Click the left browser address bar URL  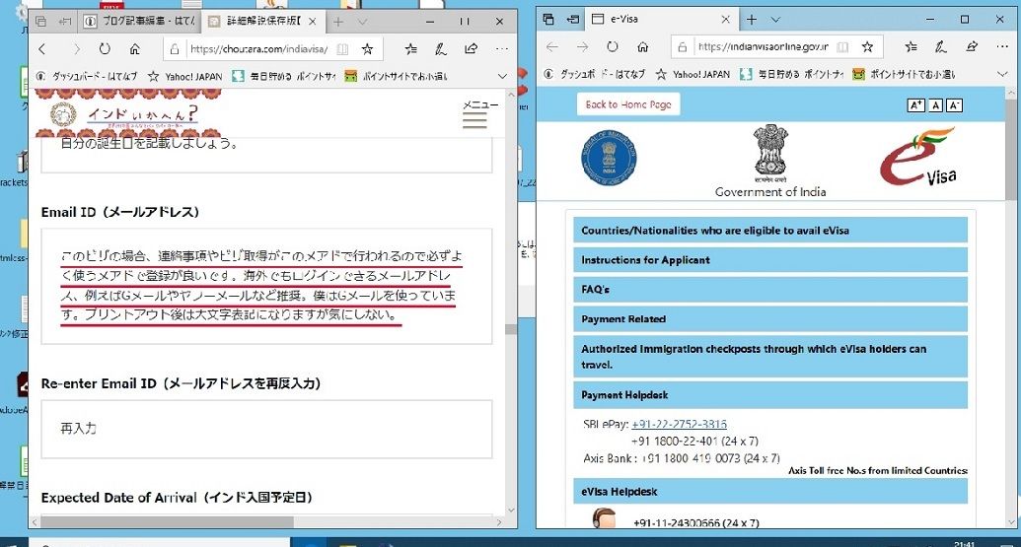coord(259,48)
